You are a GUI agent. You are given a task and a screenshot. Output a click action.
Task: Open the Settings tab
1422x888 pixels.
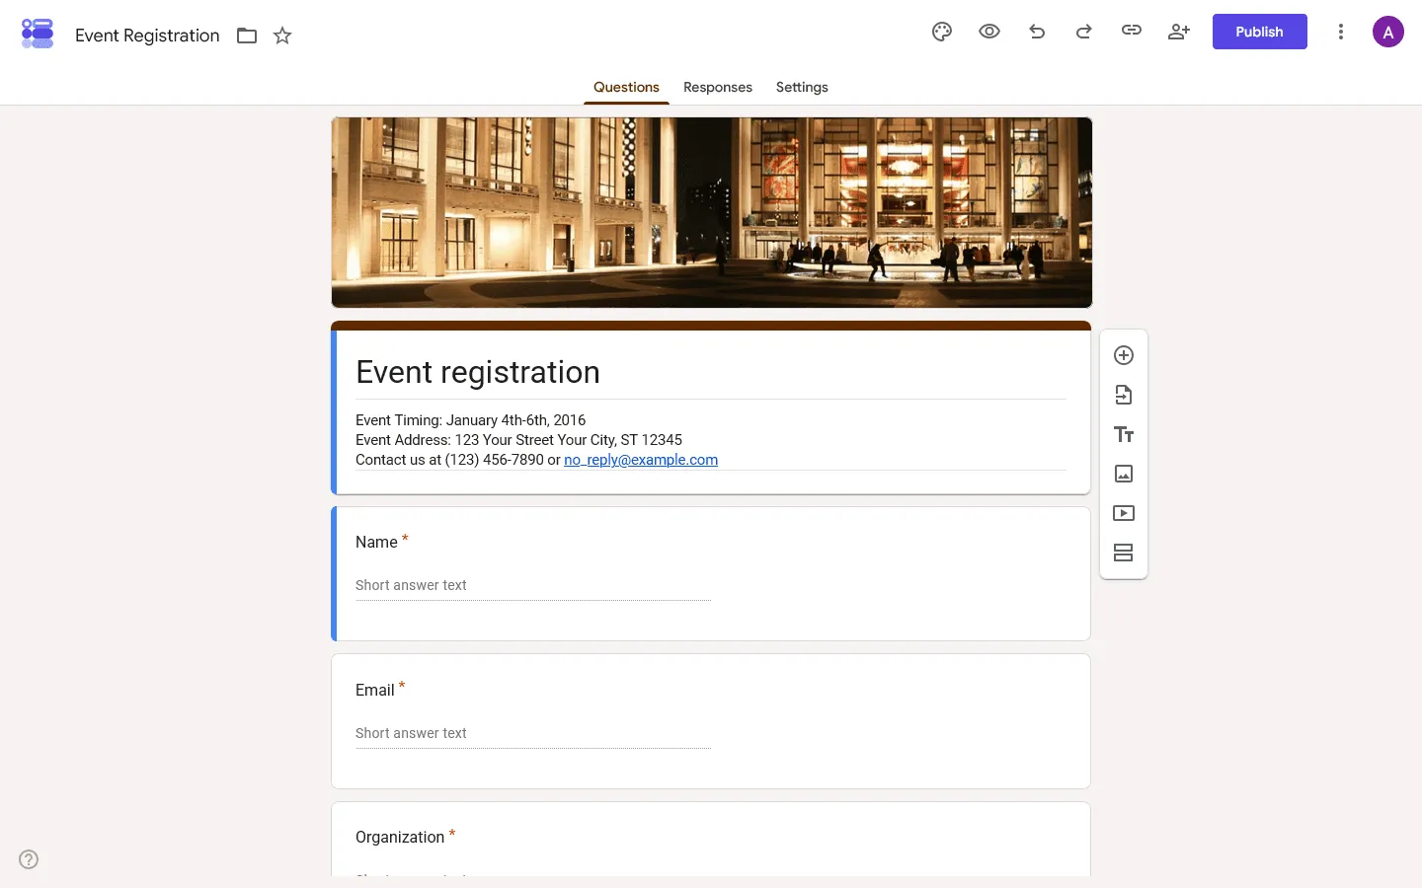802,87
